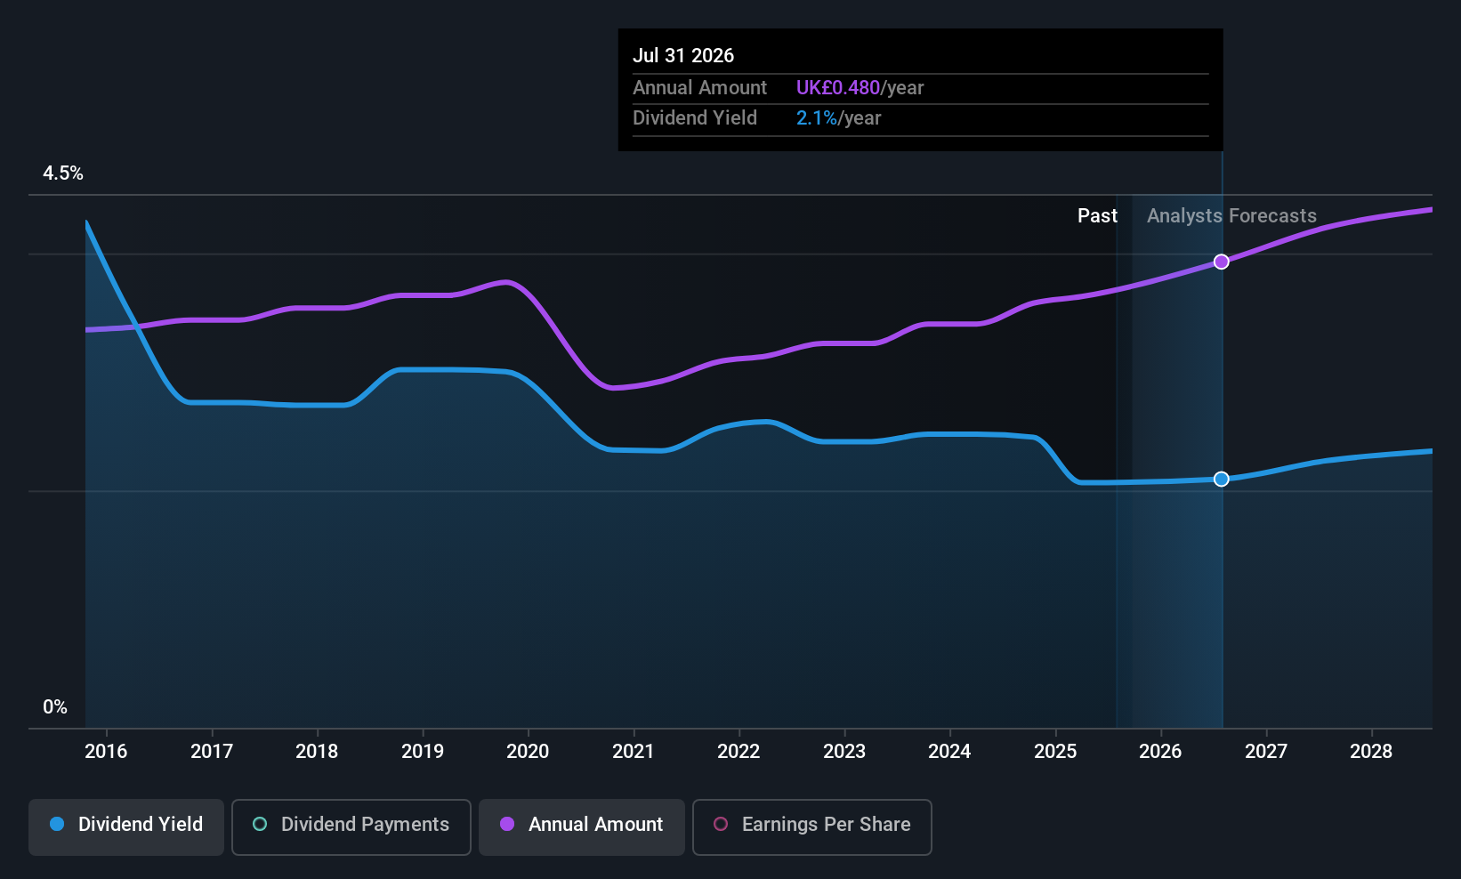The width and height of the screenshot is (1461, 879).
Task: Click the 2019 x-axis label
Action: (423, 752)
